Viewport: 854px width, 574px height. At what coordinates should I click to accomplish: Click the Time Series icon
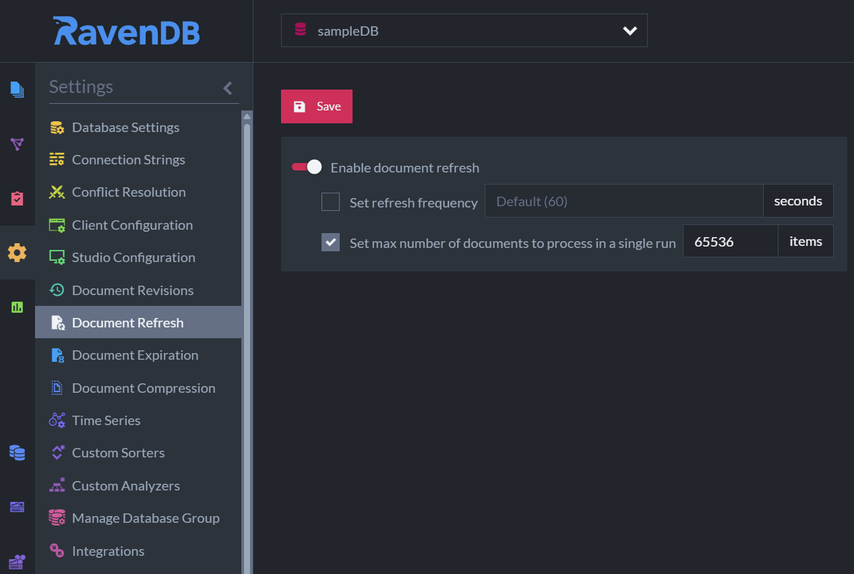coord(57,420)
